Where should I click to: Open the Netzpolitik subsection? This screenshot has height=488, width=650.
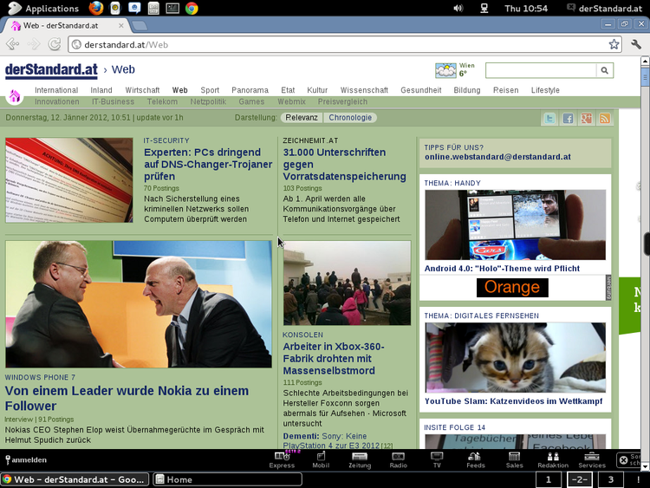tap(208, 101)
